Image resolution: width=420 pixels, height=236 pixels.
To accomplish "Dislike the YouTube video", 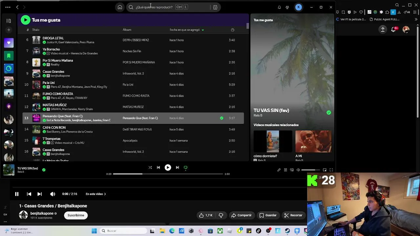I will [221, 215].
